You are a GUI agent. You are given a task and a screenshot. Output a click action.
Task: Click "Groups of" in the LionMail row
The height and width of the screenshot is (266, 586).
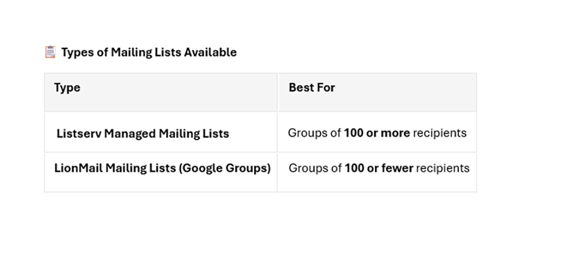pyautogui.click(x=315, y=168)
